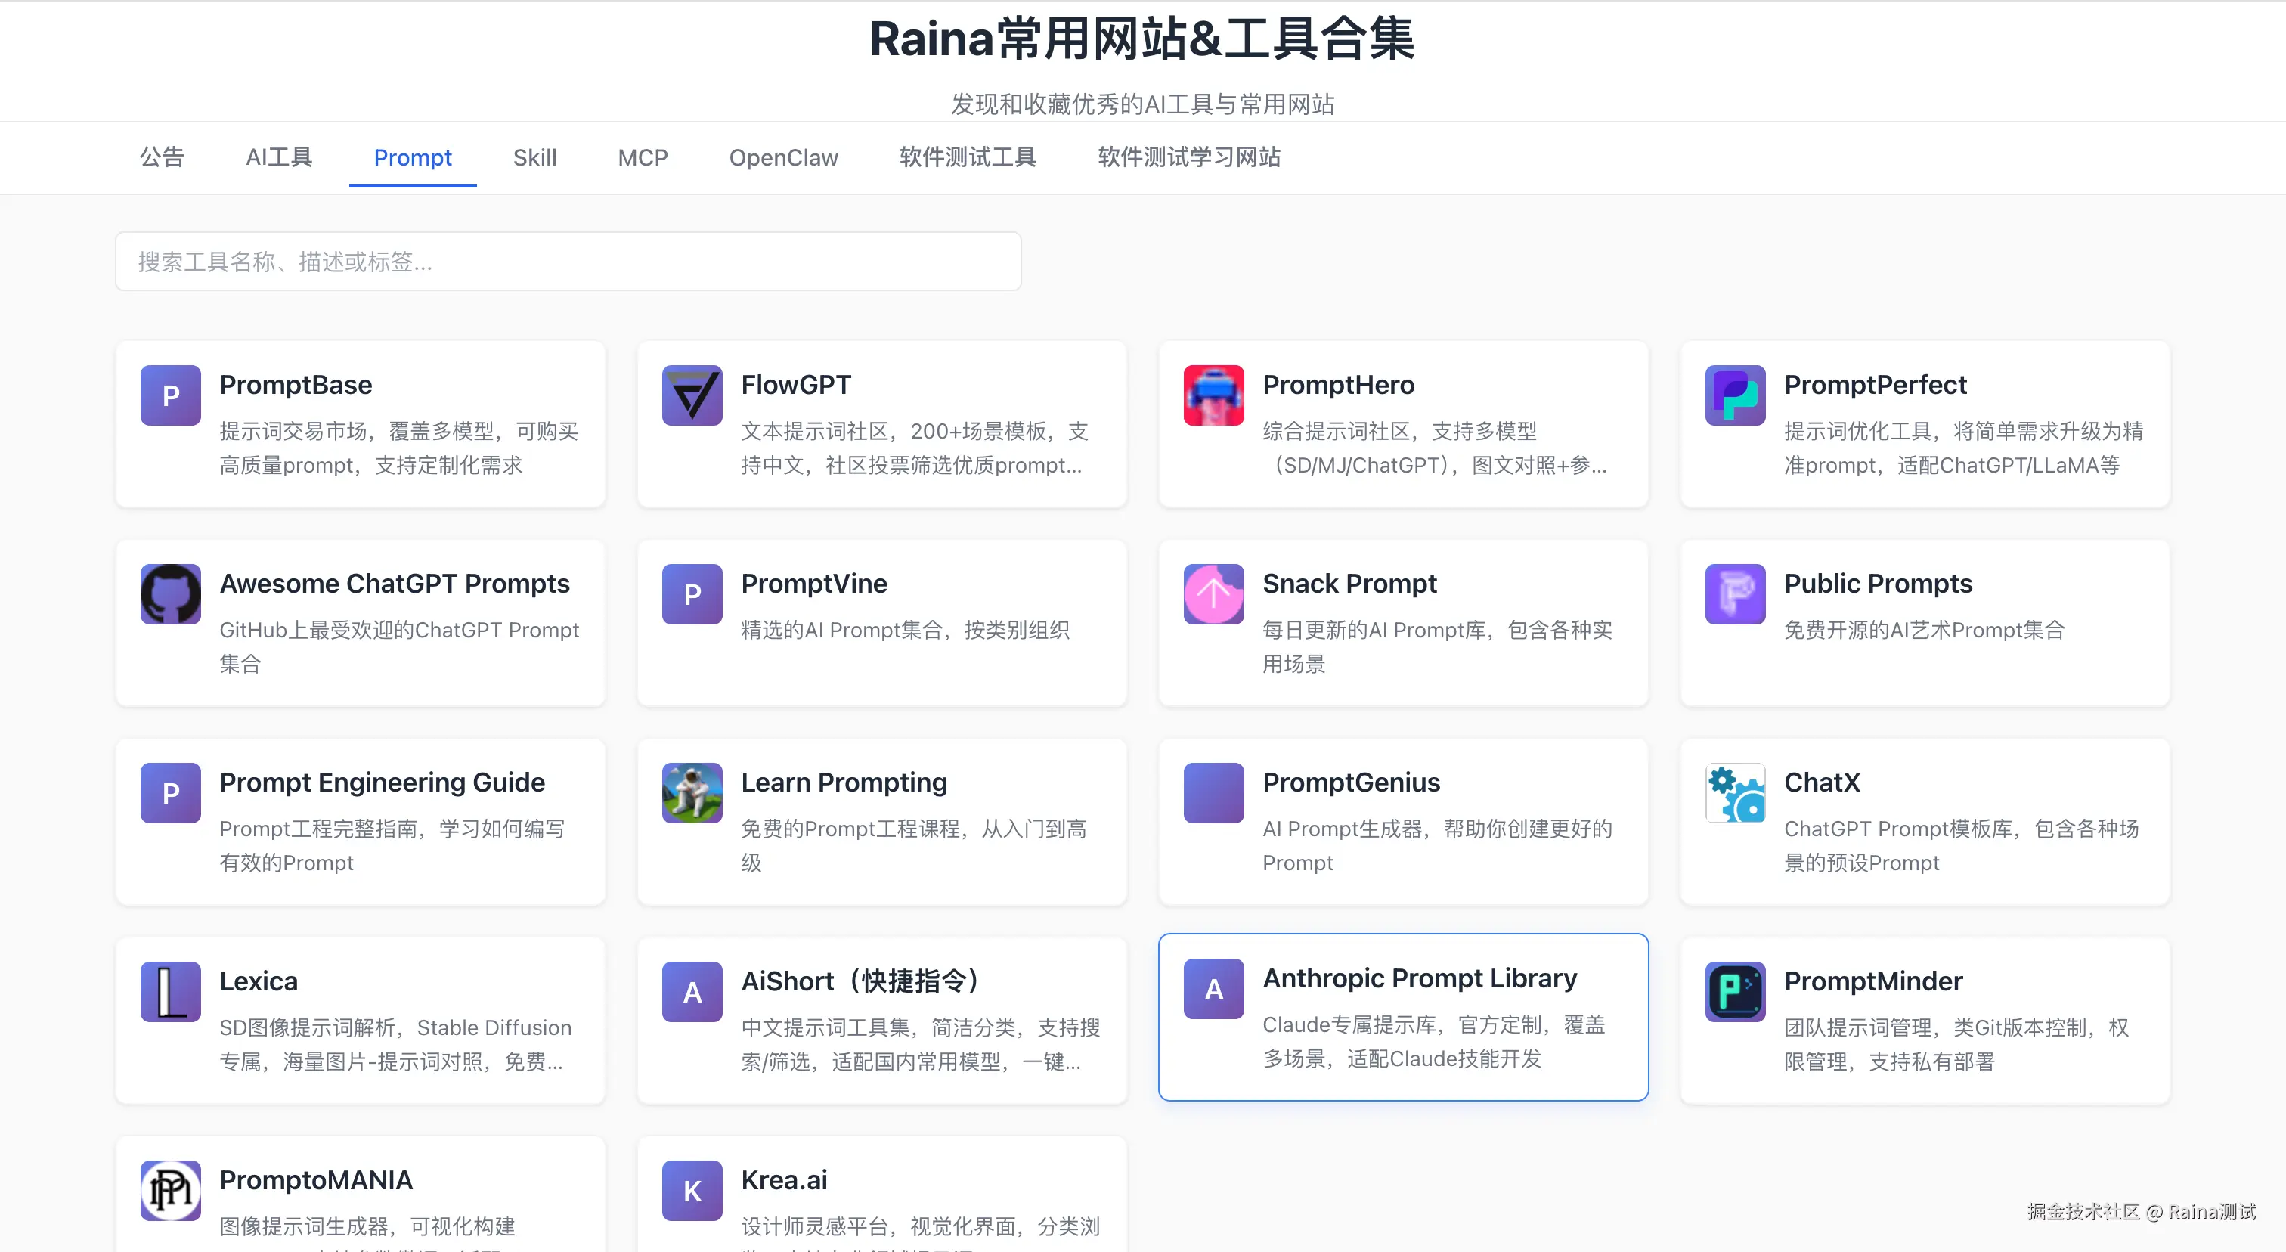Click the Snack Prompt pink arrow icon
The image size is (2286, 1252).
click(x=1213, y=593)
